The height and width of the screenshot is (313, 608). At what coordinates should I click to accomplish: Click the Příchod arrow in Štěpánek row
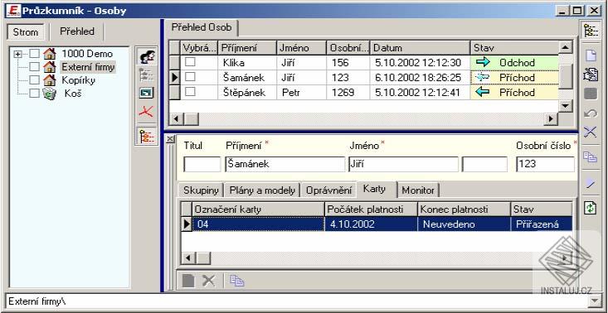click(483, 93)
